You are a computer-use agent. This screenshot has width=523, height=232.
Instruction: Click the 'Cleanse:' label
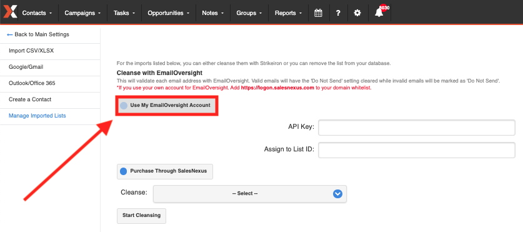[x=134, y=193]
